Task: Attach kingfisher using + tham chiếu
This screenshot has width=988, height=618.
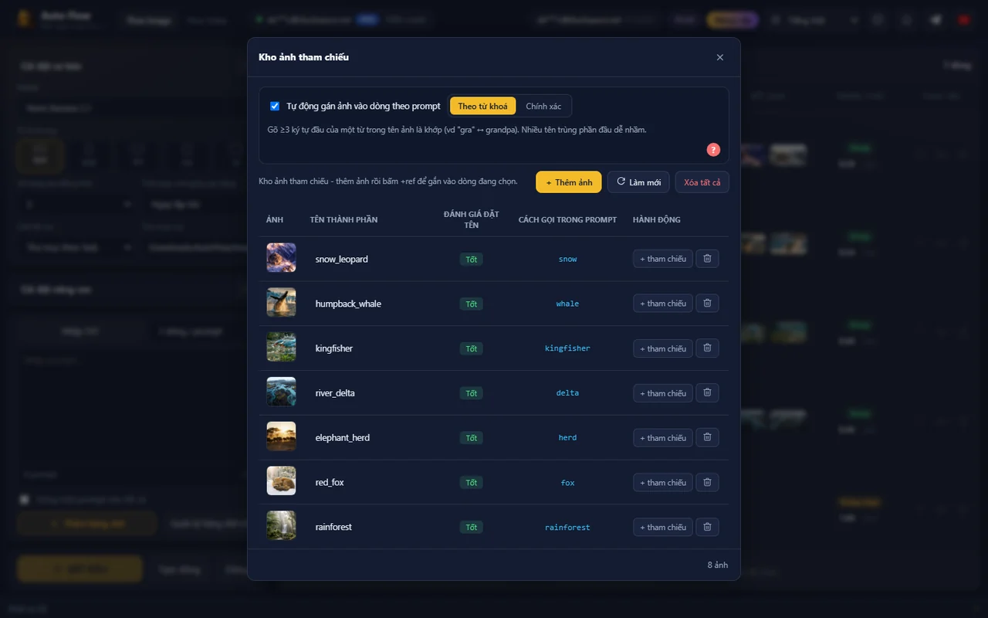Action: pyautogui.click(x=663, y=348)
